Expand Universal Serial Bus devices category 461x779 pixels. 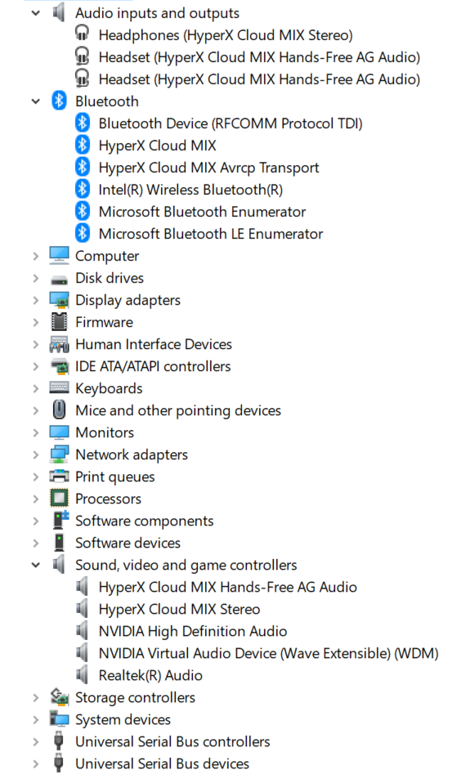click(x=35, y=764)
